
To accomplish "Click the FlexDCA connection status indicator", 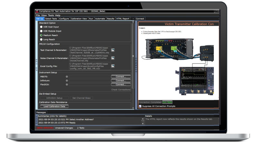I will tap(67, 84).
